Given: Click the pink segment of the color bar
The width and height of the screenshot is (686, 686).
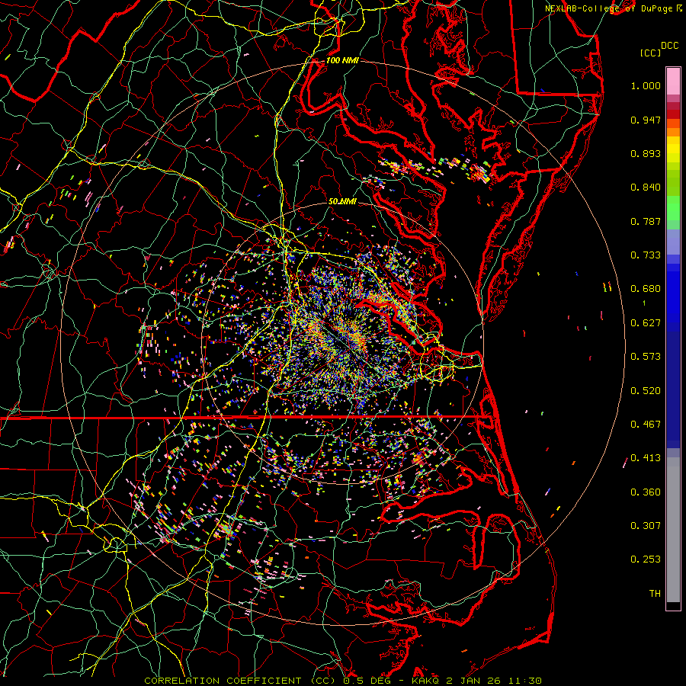Looking at the screenshot, I should point(673,82).
